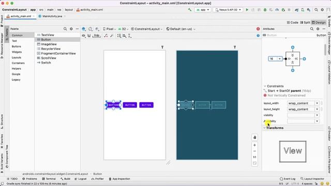Image resolution: width=331 pixels, height=186 pixels.
Task: Open the visibility dropdown arrow
Action: click(x=317, y=115)
